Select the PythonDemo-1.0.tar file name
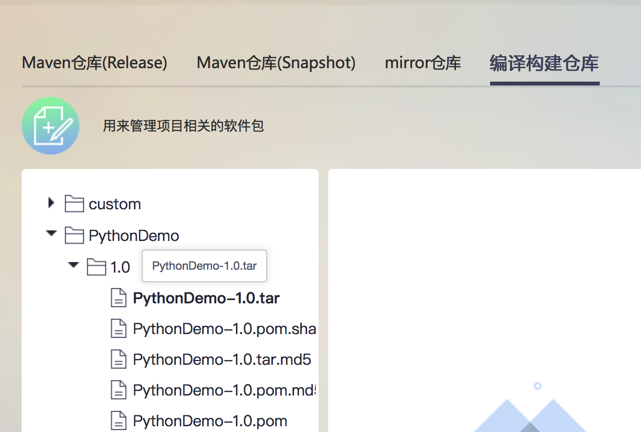 click(206, 298)
